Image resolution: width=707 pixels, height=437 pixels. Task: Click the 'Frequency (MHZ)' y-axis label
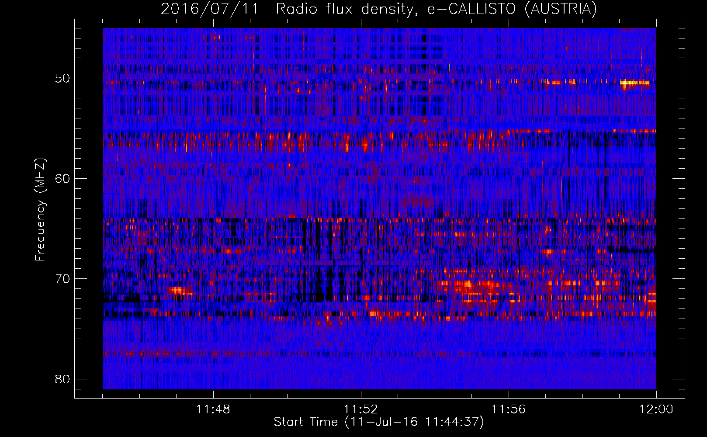pyautogui.click(x=40, y=210)
